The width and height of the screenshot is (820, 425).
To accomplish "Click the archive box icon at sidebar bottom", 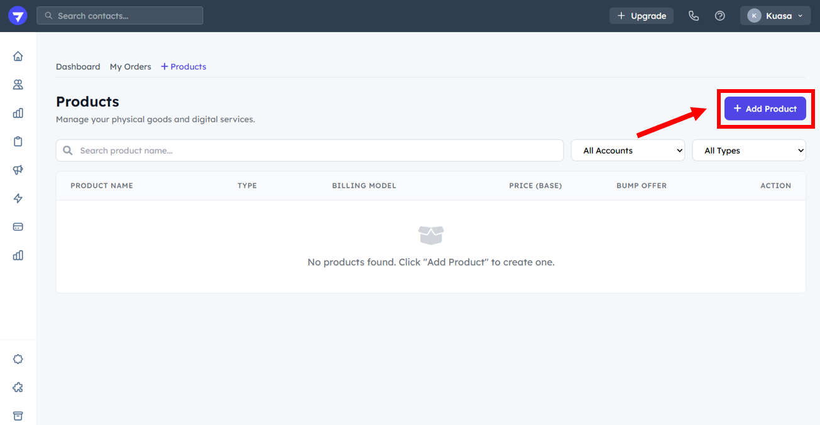I will (x=18, y=416).
